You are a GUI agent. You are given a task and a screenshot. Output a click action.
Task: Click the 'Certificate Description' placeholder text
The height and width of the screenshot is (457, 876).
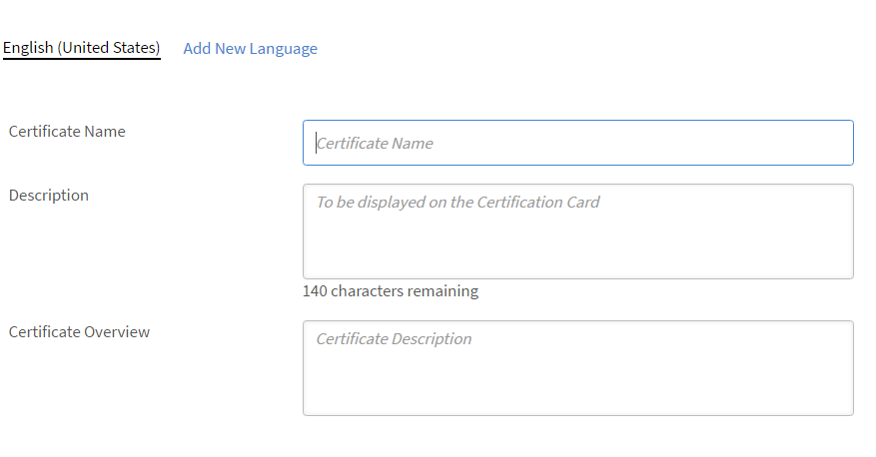pyautogui.click(x=394, y=338)
